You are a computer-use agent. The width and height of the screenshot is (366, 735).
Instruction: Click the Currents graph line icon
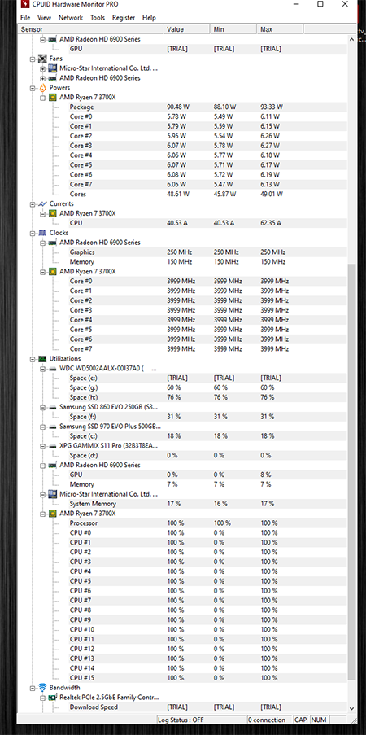(x=42, y=204)
